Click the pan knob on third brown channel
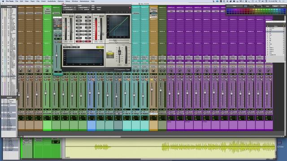The image size is (287, 161). [38, 71]
